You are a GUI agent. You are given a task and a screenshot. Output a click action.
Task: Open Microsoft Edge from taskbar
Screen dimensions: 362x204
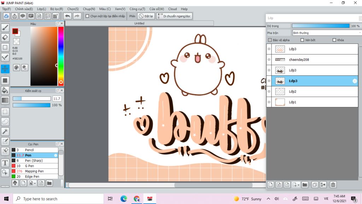coord(123,199)
